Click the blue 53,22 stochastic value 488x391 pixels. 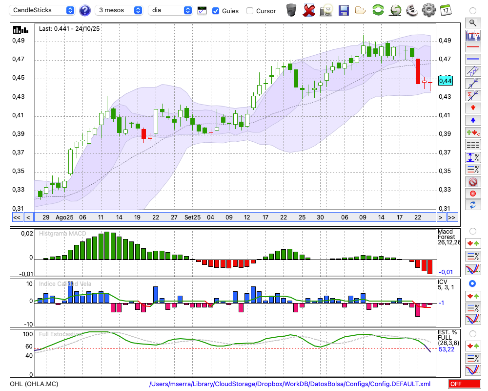click(447, 349)
